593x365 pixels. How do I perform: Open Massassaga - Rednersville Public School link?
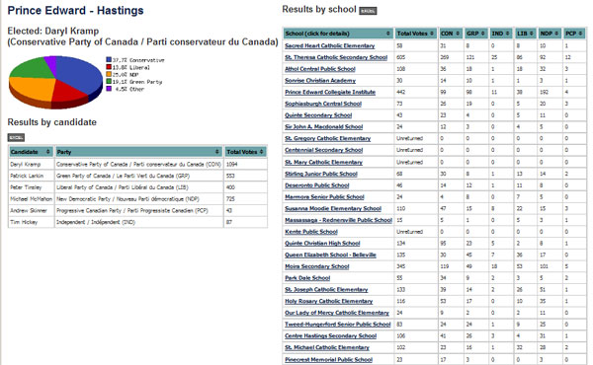[x=338, y=220]
